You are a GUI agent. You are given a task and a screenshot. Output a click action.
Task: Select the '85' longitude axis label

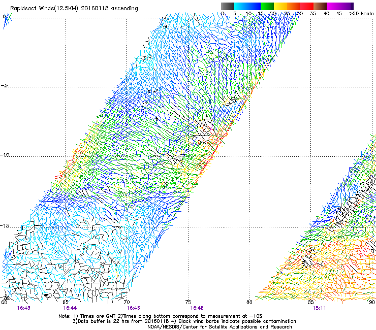tap(310, 302)
